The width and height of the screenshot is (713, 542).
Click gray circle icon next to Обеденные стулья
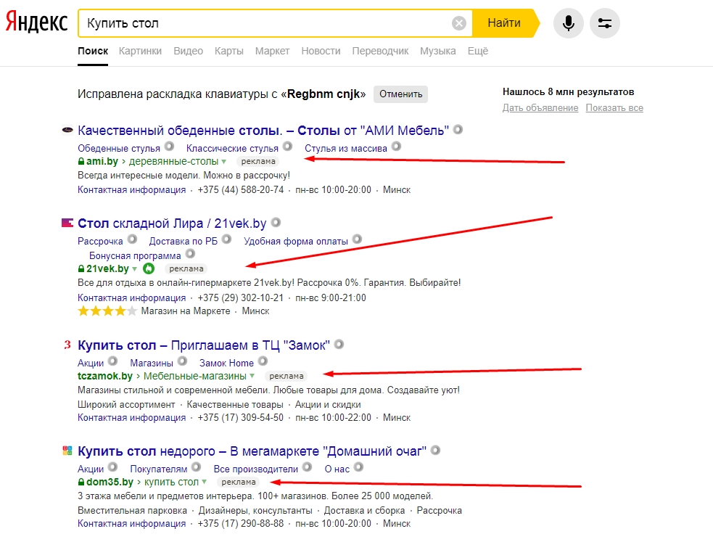click(x=169, y=147)
